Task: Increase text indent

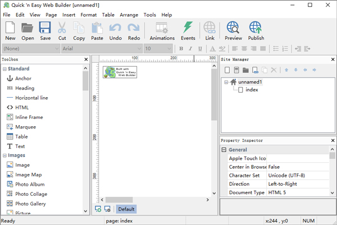Action: (x=307, y=49)
